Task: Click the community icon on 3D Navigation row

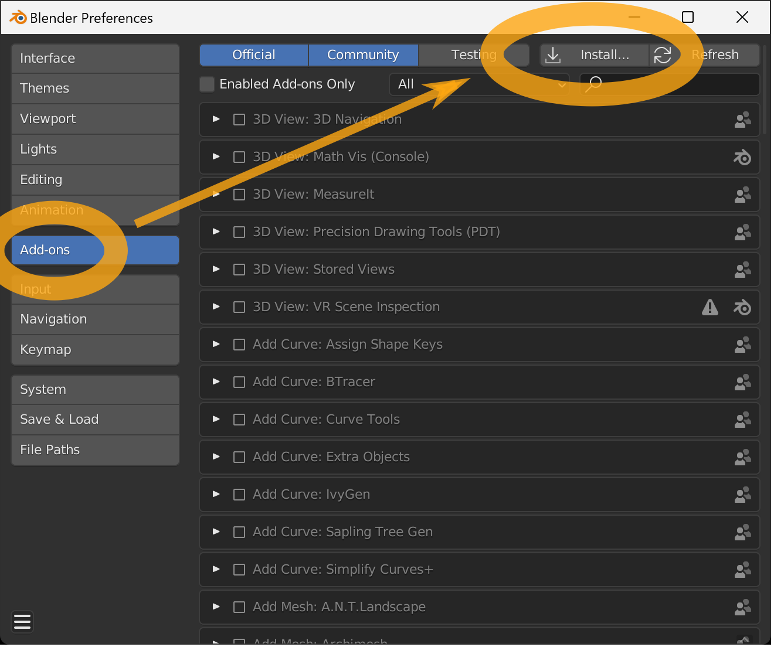Action: point(743,120)
